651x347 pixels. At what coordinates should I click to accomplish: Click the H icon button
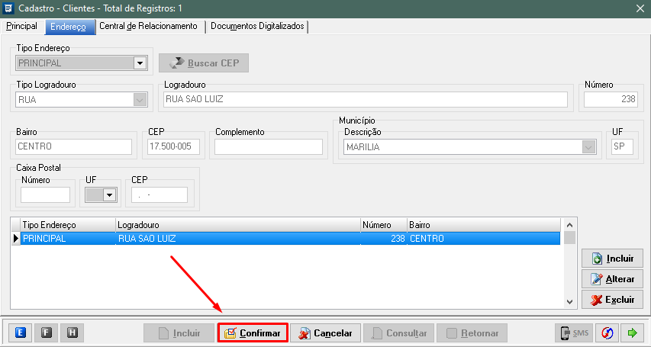pyautogui.click(x=73, y=333)
